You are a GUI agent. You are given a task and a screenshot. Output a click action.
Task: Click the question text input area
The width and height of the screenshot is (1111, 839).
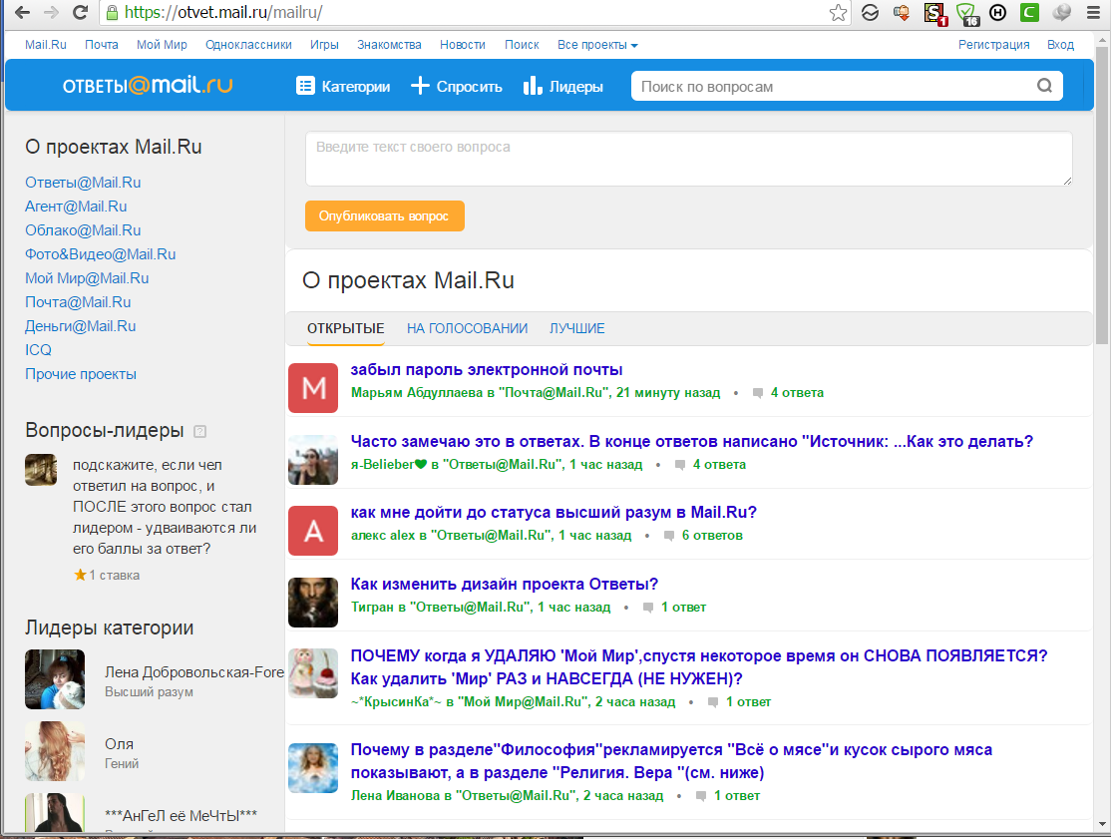pyautogui.click(x=688, y=159)
